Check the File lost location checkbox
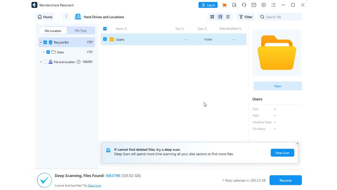The height and width of the screenshot is (190, 337). 45,62
